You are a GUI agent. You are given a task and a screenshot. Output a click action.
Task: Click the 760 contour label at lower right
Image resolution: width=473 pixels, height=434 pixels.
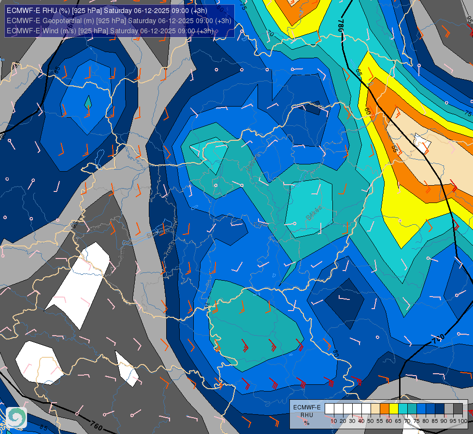point(438,339)
